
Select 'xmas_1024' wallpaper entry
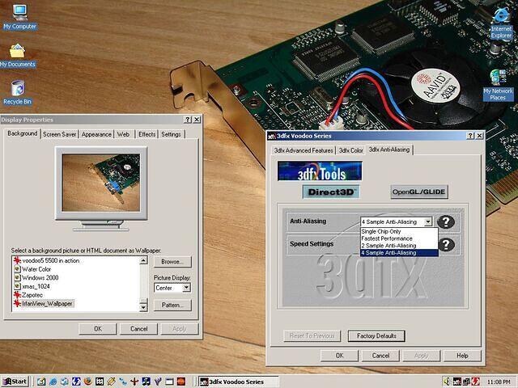pyautogui.click(x=32, y=286)
